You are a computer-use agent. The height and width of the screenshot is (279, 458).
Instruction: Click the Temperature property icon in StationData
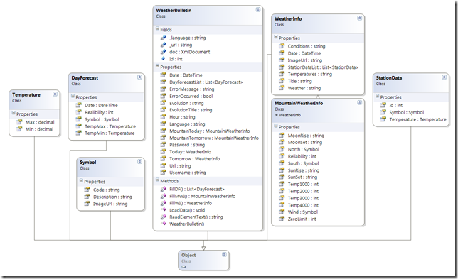[x=383, y=119]
